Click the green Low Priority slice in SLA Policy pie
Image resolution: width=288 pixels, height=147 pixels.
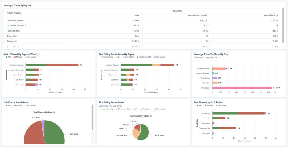click(x=144, y=133)
